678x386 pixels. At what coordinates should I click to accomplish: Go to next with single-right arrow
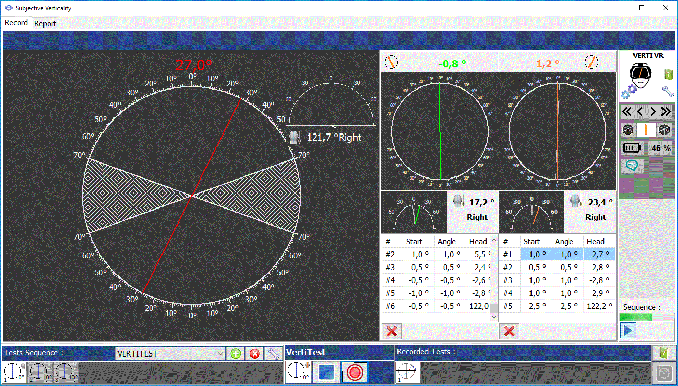coord(653,111)
